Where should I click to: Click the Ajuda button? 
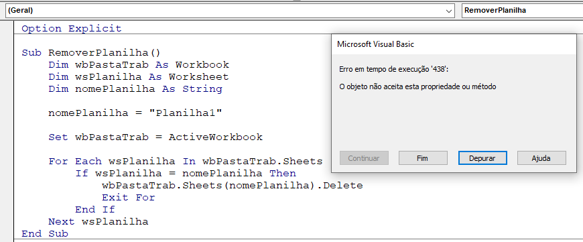(x=541, y=158)
